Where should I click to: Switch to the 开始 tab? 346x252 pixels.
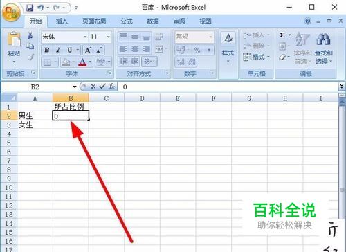click(x=35, y=21)
